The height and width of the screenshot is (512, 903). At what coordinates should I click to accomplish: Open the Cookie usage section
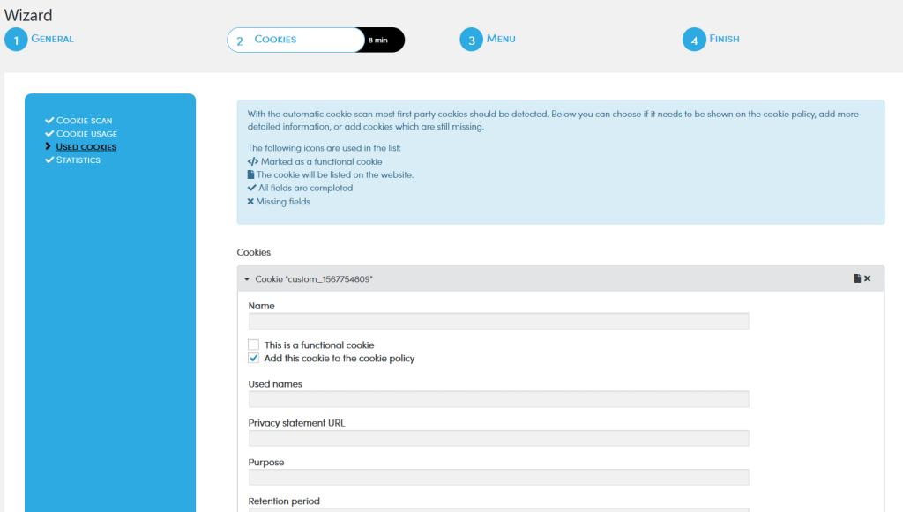click(x=86, y=133)
